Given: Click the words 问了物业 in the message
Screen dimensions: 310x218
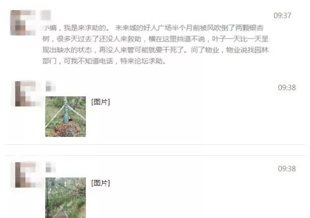Looking at the screenshot, I should click(205, 50).
